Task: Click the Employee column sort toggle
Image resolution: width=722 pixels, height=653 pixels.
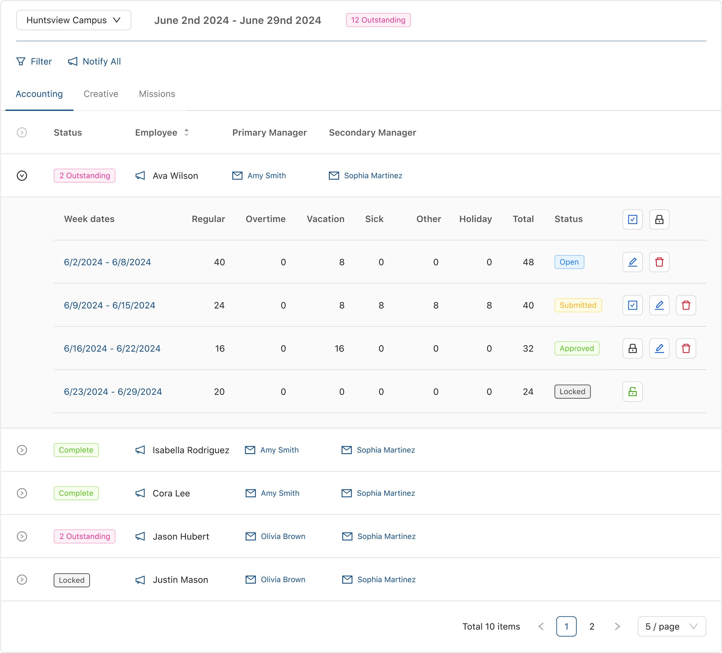Action: click(x=186, y=132)
